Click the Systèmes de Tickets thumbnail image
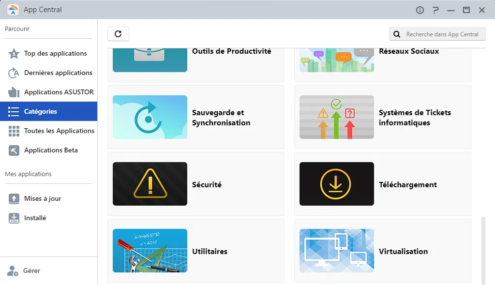 click(336, 117)
